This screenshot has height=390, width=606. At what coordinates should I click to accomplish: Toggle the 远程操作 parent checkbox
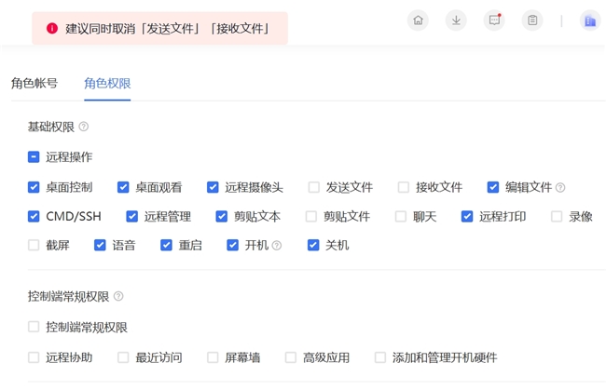pos(34,157)
